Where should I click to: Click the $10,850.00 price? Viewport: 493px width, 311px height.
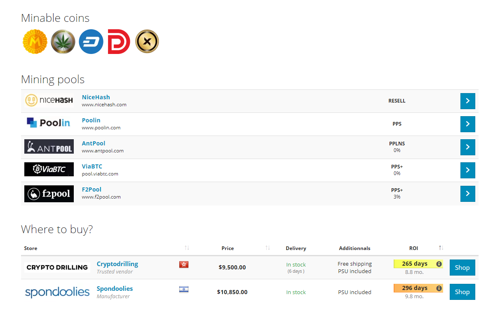pos(232,292)
